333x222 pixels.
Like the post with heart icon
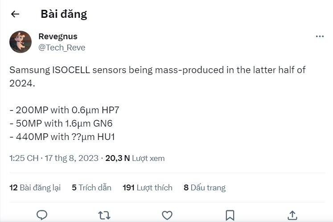coord(167,215)
